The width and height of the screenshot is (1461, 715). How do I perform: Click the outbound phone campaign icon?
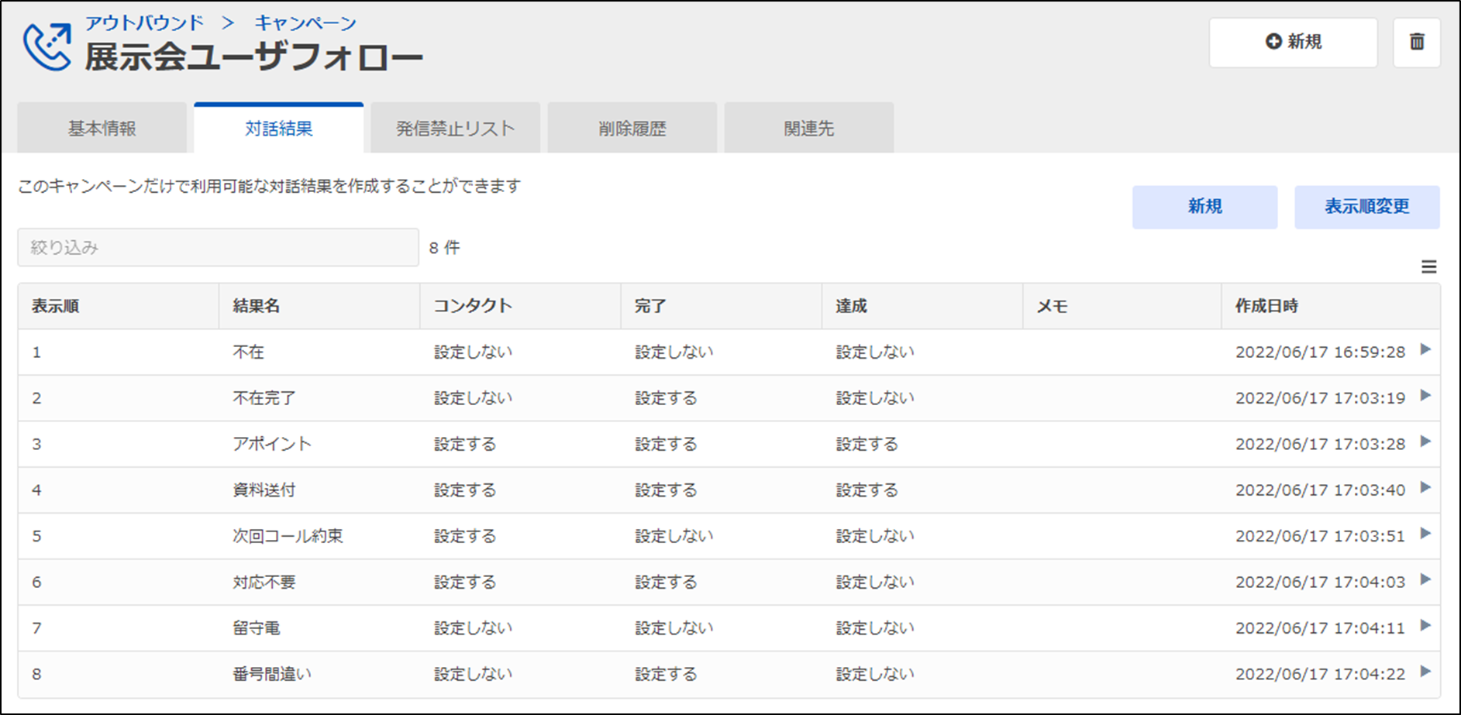click(47, 47)
